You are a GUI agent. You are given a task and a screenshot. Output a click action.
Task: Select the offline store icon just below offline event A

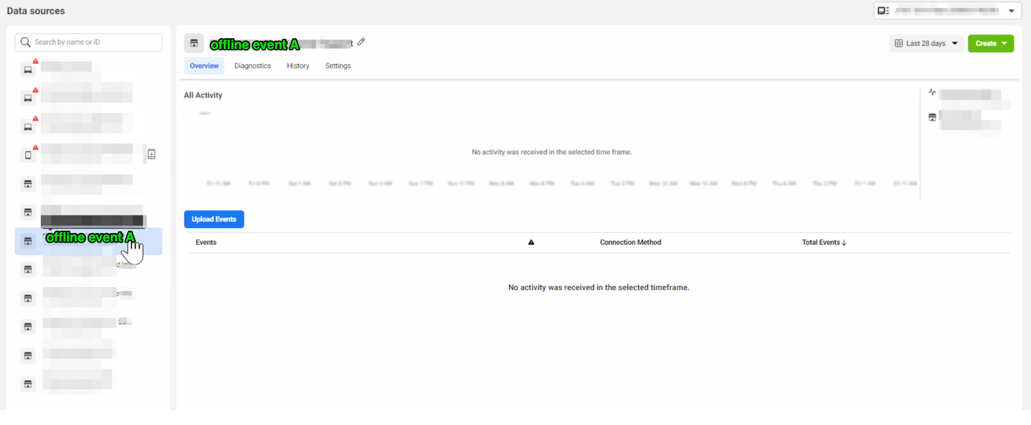click(28, 270)
